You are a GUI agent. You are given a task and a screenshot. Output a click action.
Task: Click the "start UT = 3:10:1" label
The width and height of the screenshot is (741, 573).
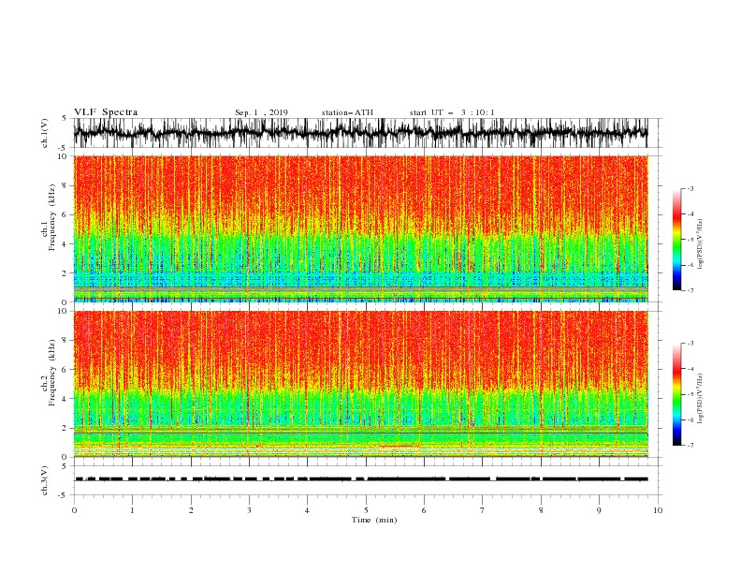point(452,112)
